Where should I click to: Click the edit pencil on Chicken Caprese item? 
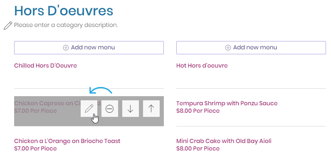[x=89, y=109]
